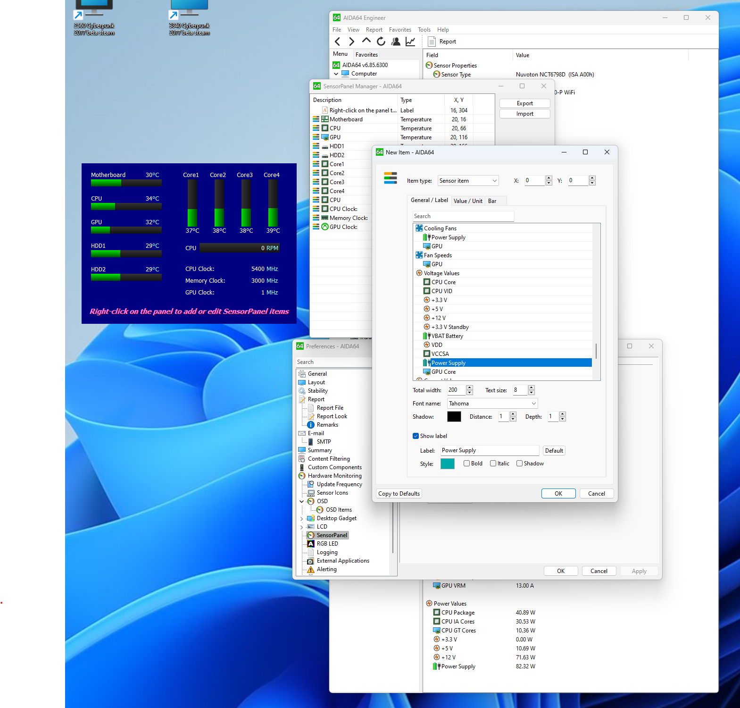Open the Favorites menu in AIDA64 menu bar
This screenshot has width=740, height=708.
tap(400, 30)
